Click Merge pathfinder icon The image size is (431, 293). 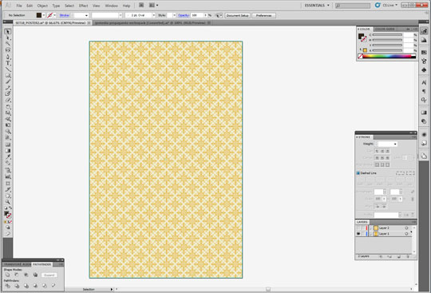(26, 286)
